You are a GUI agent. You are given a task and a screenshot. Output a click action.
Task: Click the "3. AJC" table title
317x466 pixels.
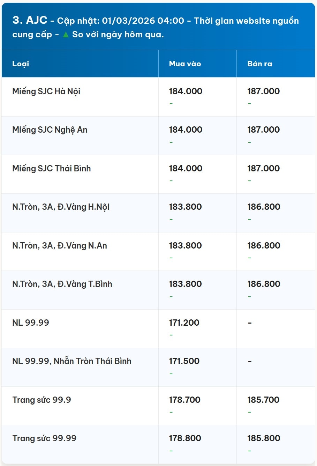click(x=30, y=20)
